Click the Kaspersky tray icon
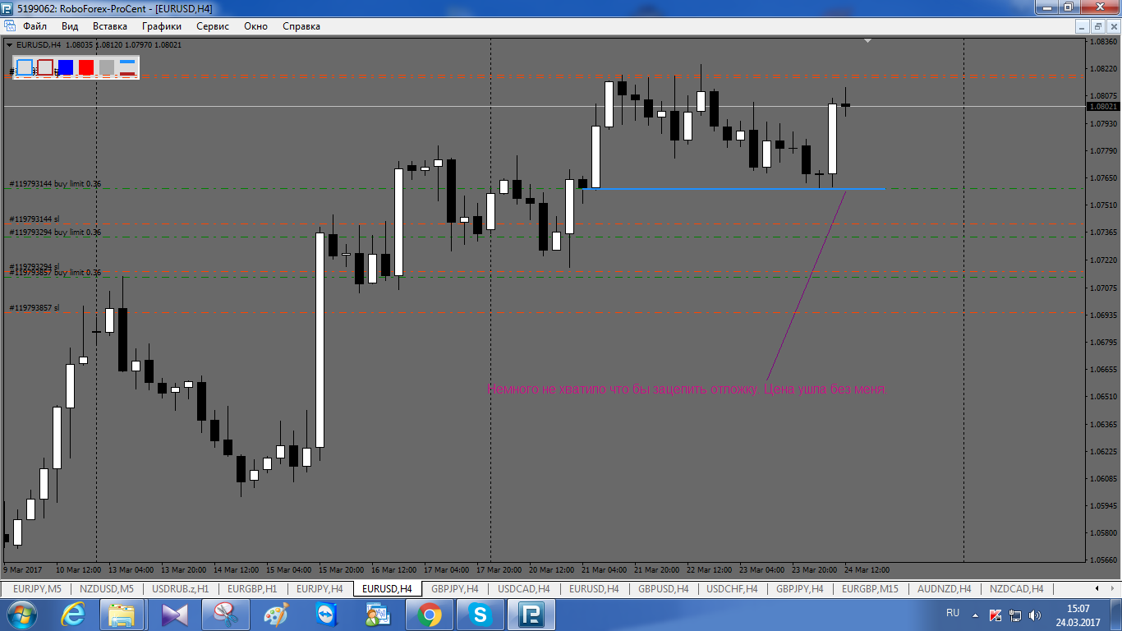This screenshot has width=1122, height=631. click(x=996, y=615)
